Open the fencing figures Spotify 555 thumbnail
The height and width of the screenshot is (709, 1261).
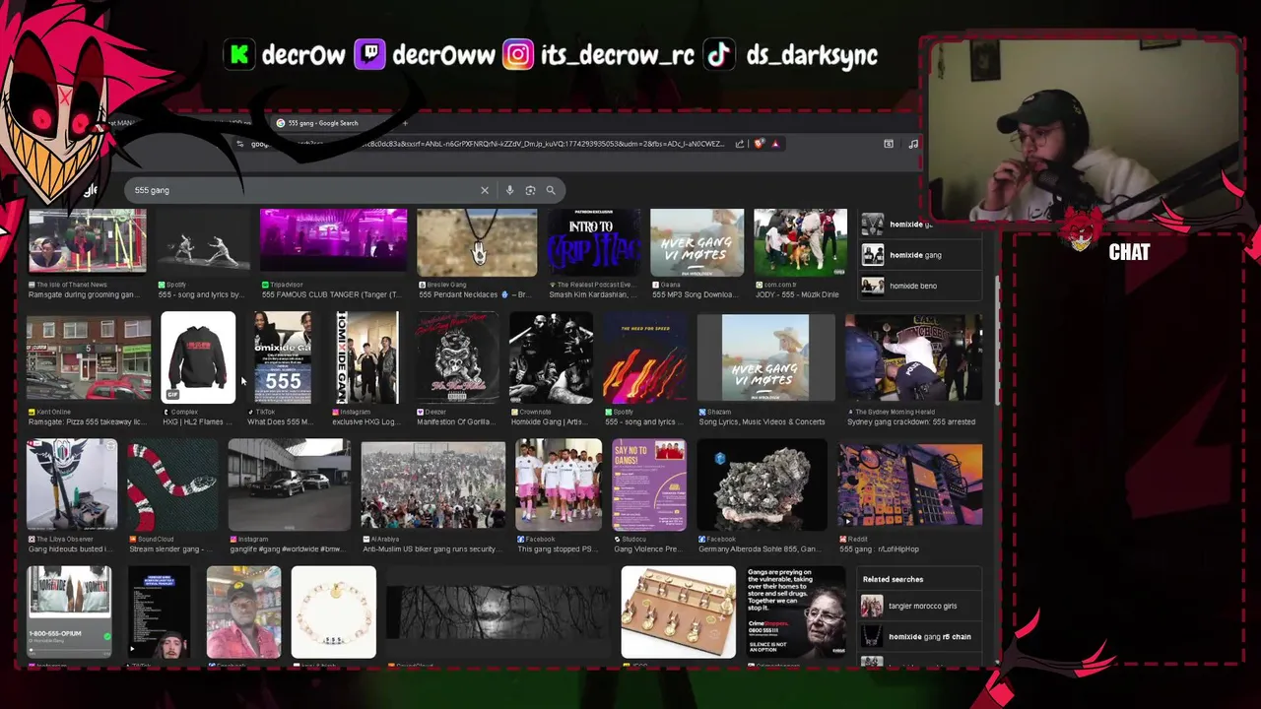202,240
